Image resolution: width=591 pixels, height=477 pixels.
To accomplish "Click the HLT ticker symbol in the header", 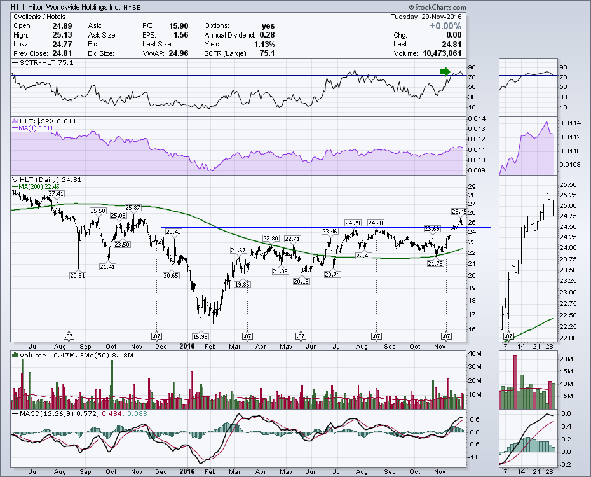I will (x=18, y=7).
